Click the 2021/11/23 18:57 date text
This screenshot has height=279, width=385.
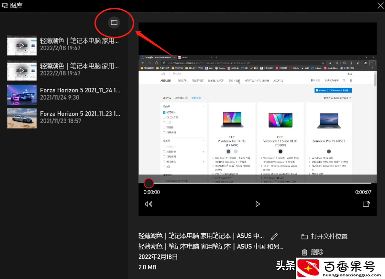[x=61, y=121]
